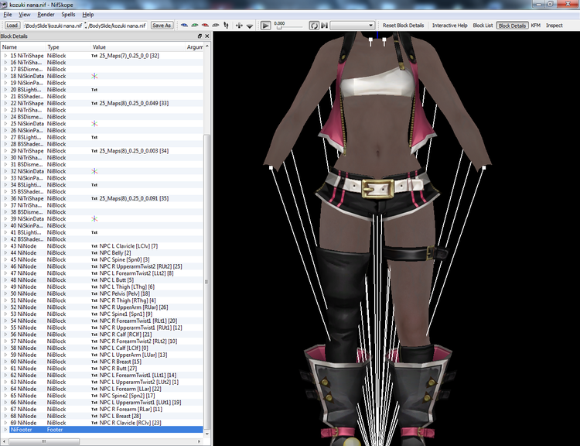The height and width of the screenshot is (446, 580).
Task: Click the Block Details vertical scrollbar
Action: 206,282
